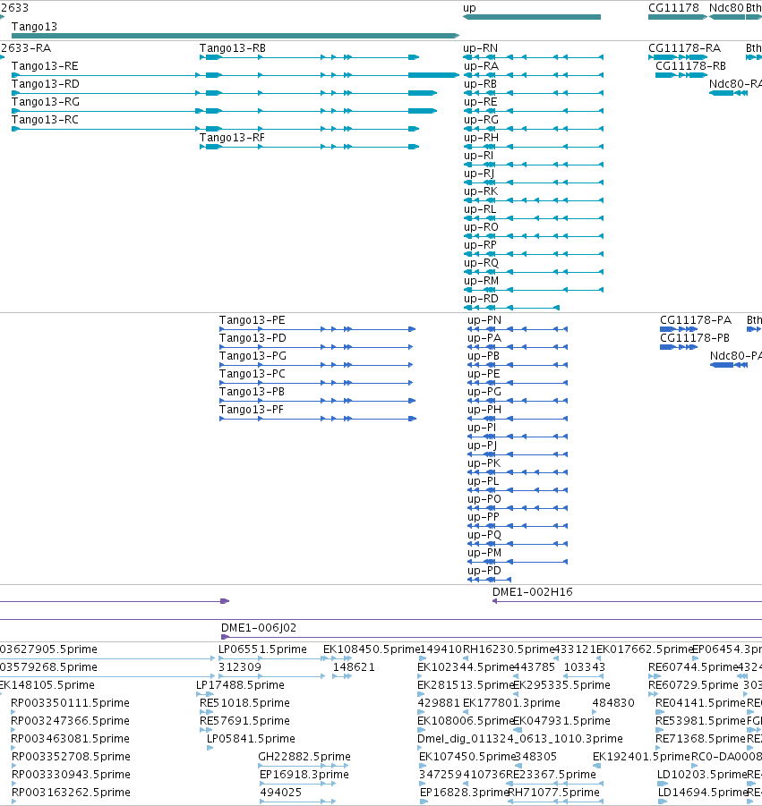Select EST RE51018.5prime
Viewport: 762px width, 806px height.
[245, 703]
